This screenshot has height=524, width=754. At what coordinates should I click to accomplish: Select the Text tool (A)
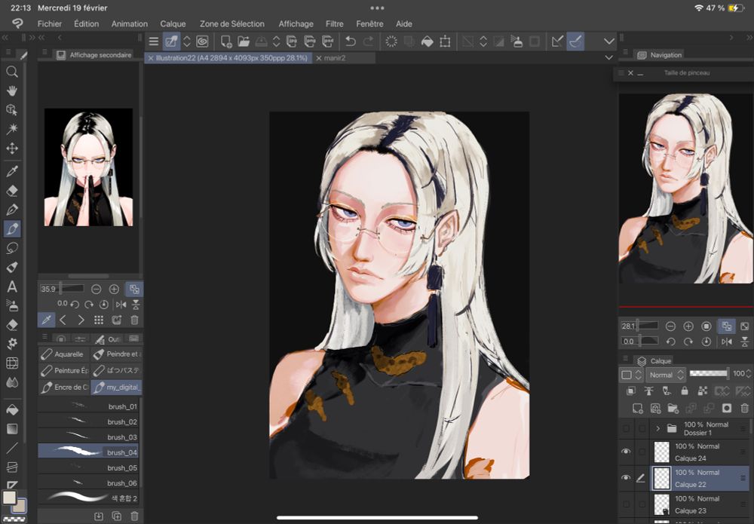(12, 287)
